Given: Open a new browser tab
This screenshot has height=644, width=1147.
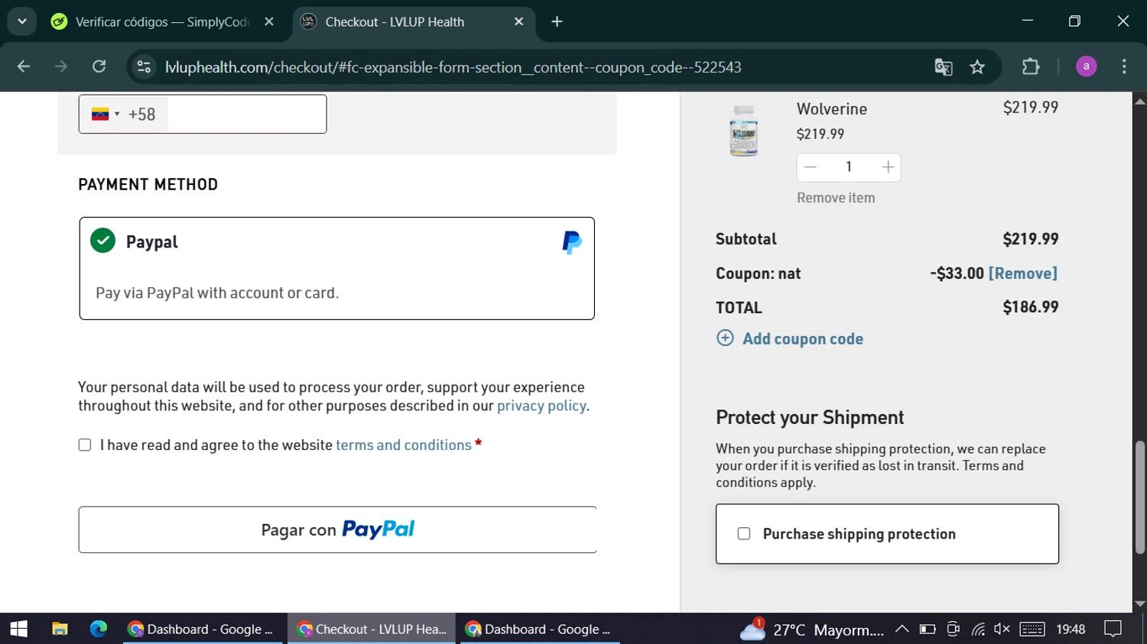Looking at the screenshot, I should click(x=557, y=21).
